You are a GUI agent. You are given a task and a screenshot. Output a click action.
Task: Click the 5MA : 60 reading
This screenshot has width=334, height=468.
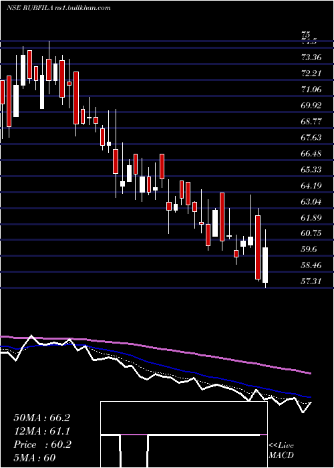point(35,458)
